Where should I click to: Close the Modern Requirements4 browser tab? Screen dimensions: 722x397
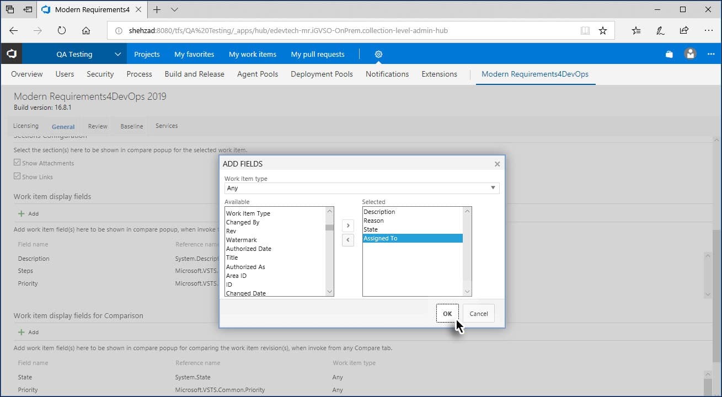tap(139, 9)
